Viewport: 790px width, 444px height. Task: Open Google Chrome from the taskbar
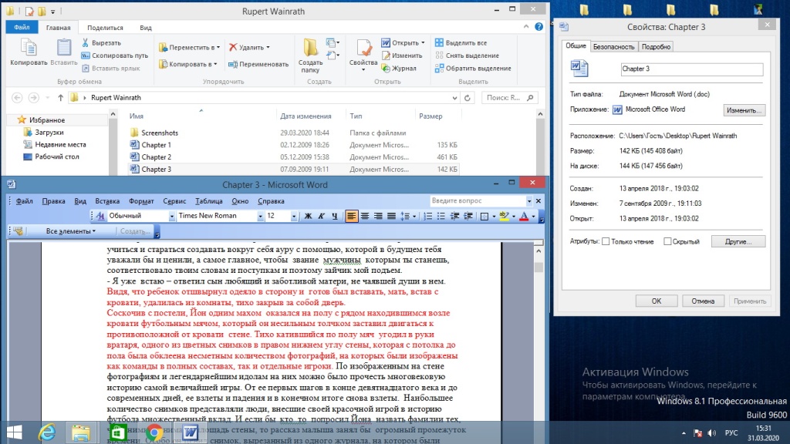(x=154, y=432)
